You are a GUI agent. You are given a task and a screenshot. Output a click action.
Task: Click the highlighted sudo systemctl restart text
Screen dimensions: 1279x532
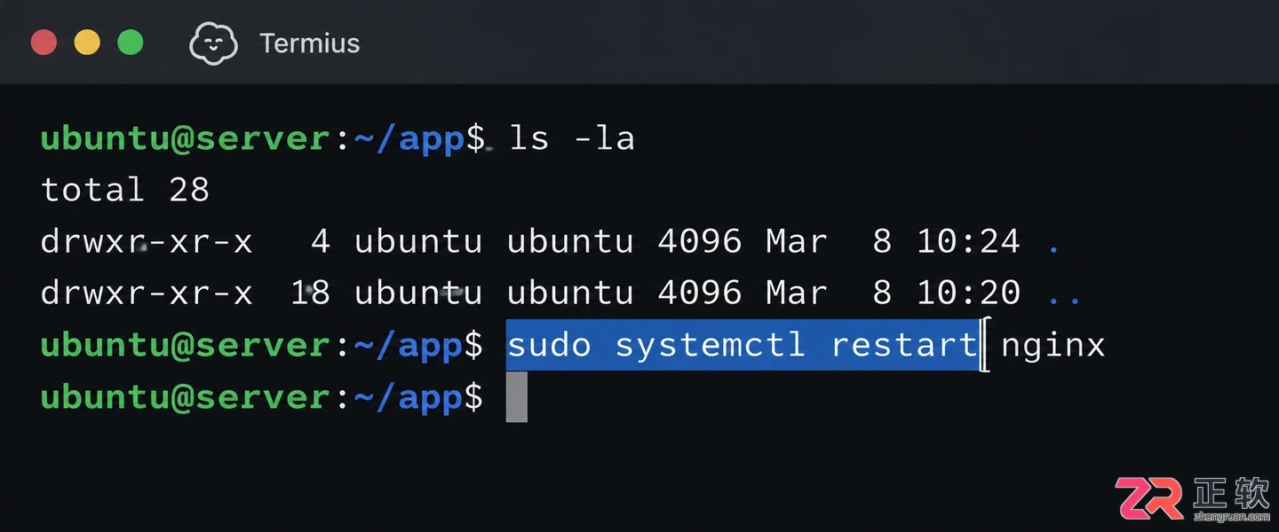pyautogui.click(x=743, y=345)
